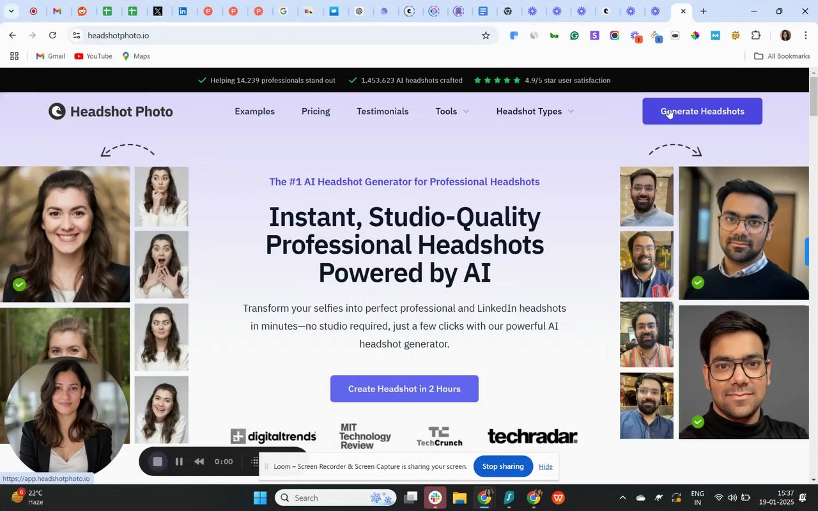The height and width of the screenshot is (511, 818).
Task: Open the WPS Office taskbar icon
Action: (x=558, y=498)
